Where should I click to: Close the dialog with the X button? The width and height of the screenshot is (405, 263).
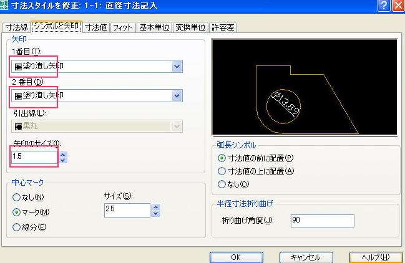coord(398,6)
